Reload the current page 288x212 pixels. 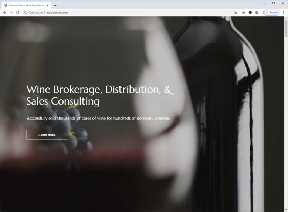click(x=18, y=12)
